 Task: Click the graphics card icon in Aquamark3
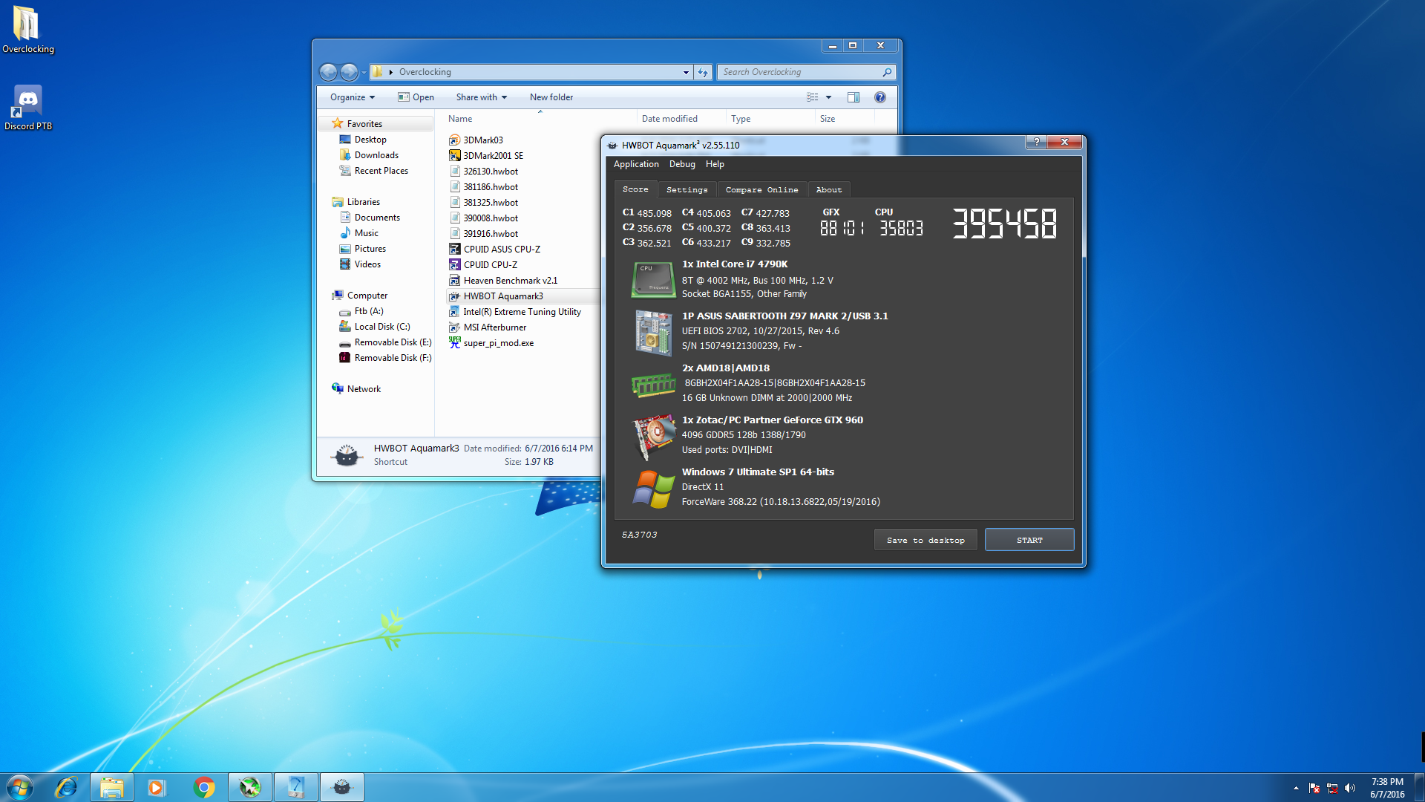pos(653,436)
